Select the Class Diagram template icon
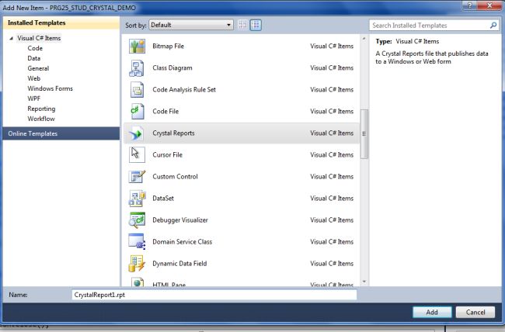 137,68
